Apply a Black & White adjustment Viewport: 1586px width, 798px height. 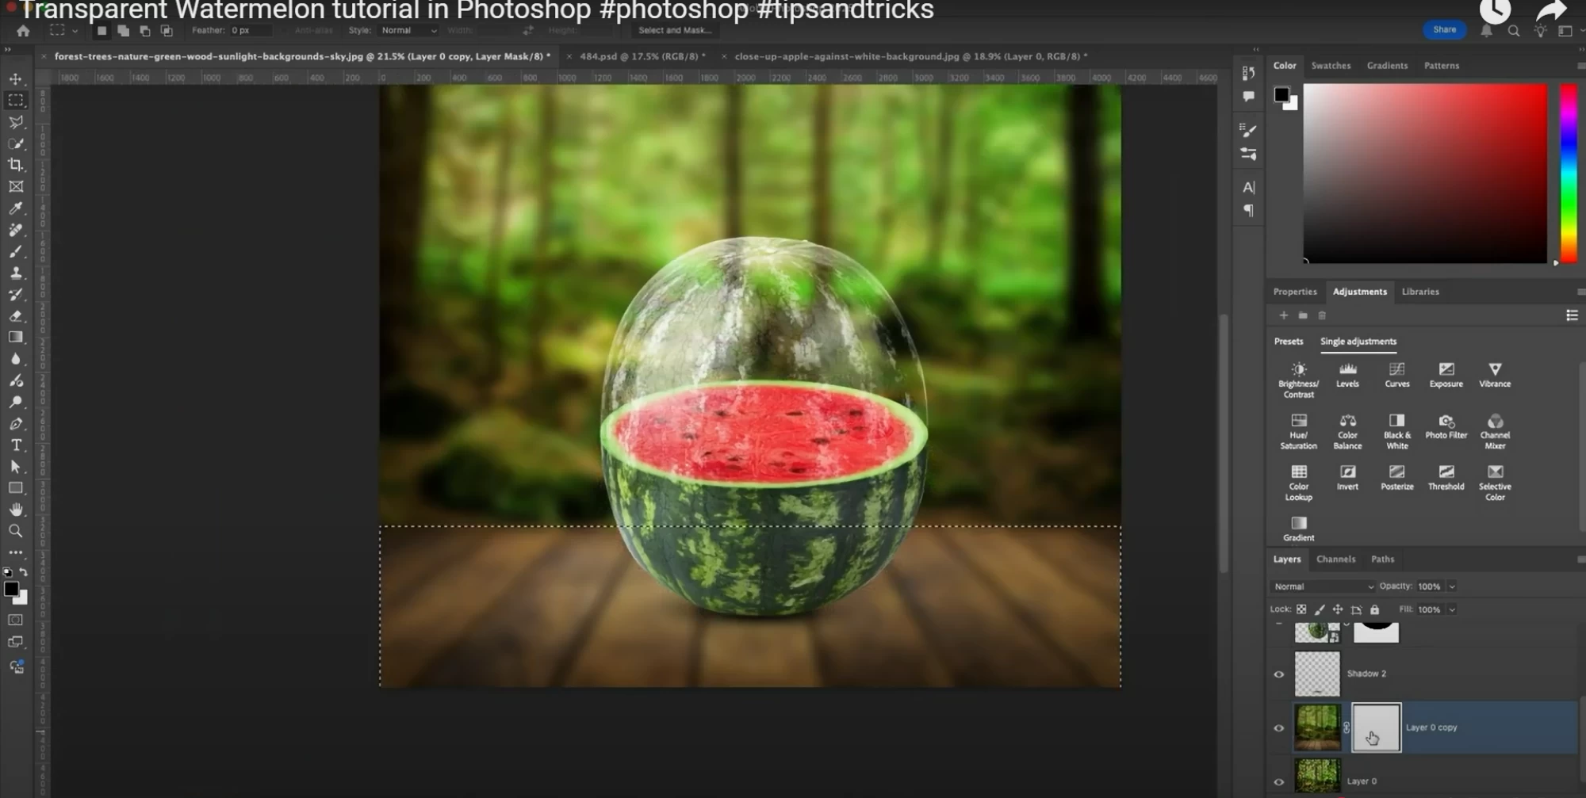tap(1396, 426)
